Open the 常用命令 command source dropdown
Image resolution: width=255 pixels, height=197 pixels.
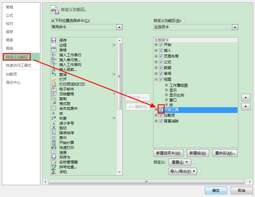point(119,27)
